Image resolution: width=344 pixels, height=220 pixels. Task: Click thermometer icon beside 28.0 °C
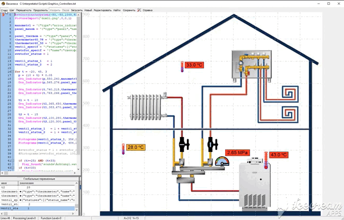pos(123,149)
